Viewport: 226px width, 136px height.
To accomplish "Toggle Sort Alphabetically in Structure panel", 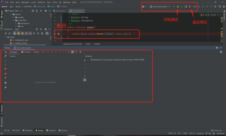I will coord(10,33).
